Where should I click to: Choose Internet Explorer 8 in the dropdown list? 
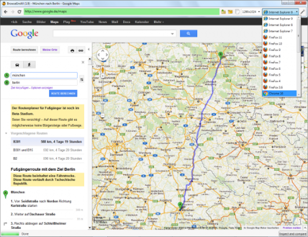click(x=279, y=25)
